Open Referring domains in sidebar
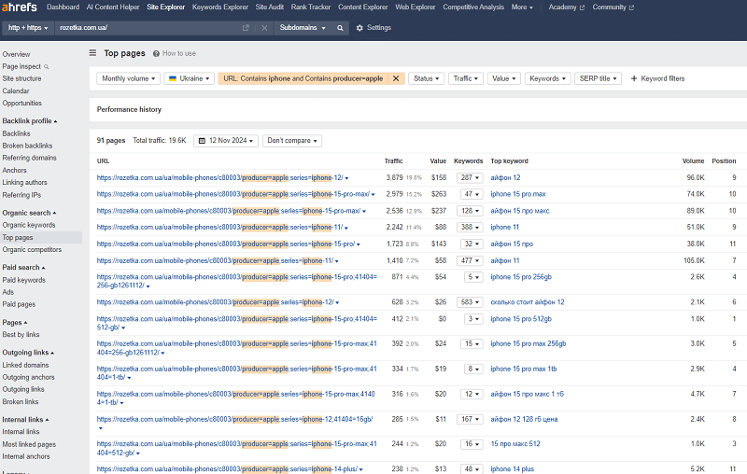747x474 pixels. [x=29, y=158]
